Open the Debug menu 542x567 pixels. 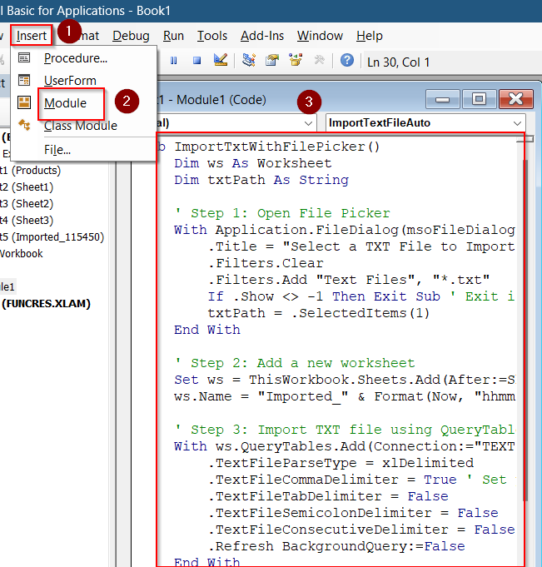point(131,36)
